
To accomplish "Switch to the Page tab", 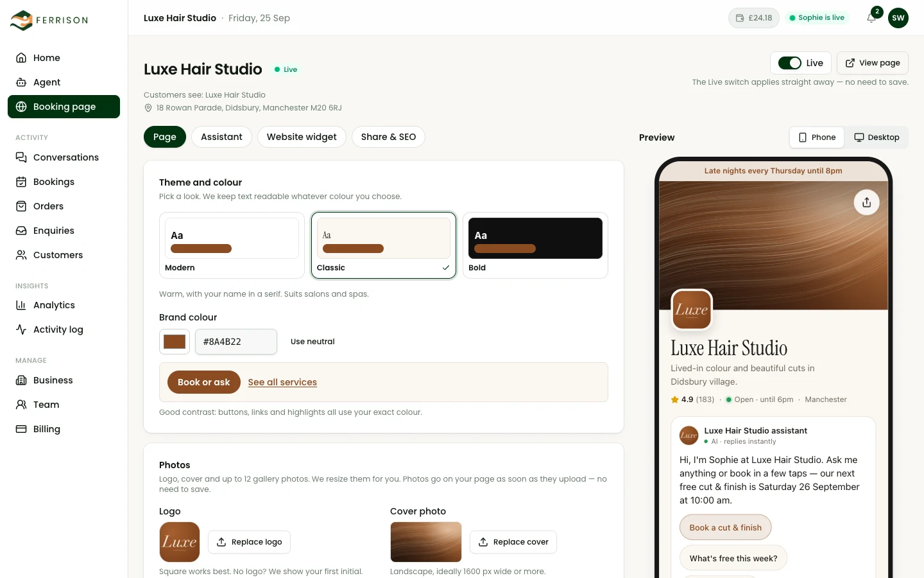I will click(165, 137).
